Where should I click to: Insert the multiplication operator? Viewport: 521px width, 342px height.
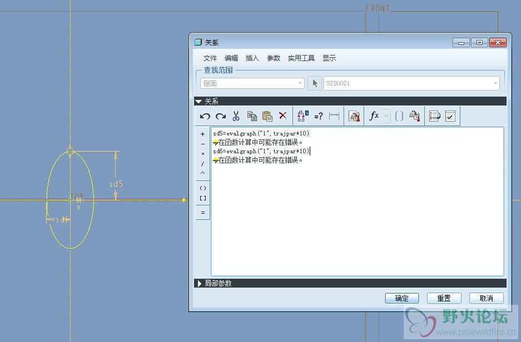(203, 154)
